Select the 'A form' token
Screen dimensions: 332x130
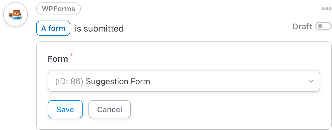(53, 28)
